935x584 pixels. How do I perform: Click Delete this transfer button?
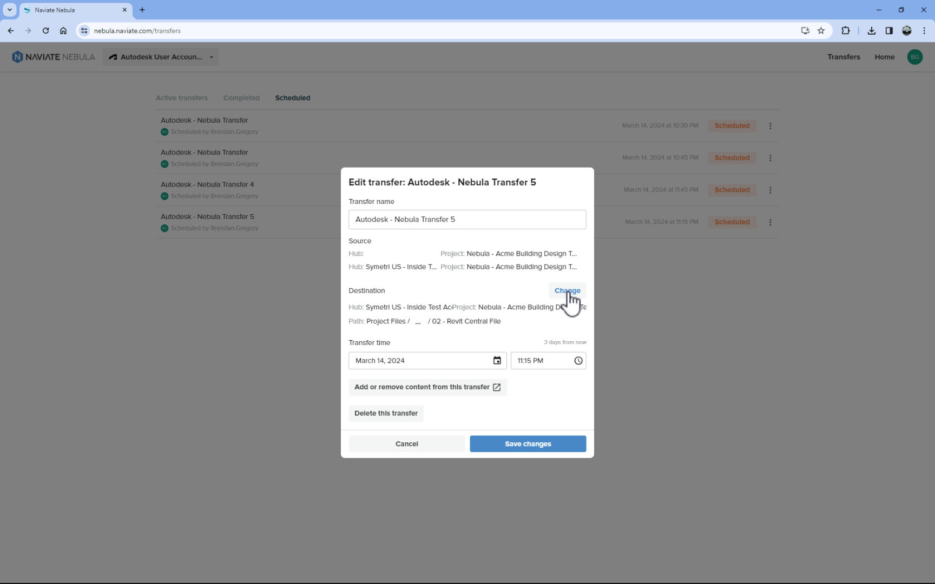click(x=386, y=413)
